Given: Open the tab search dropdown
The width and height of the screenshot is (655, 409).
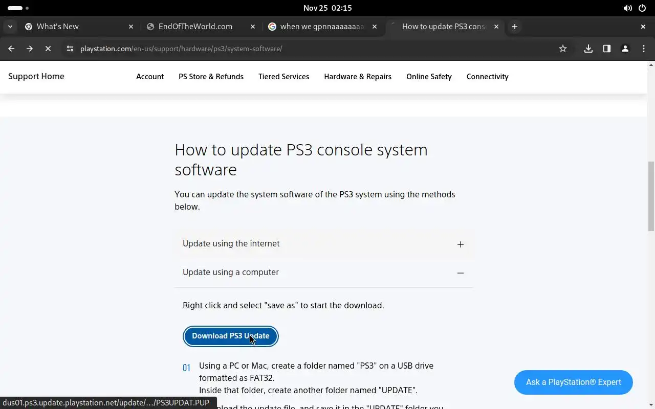Looking at the screenshot, I should [x=10, y=27].
